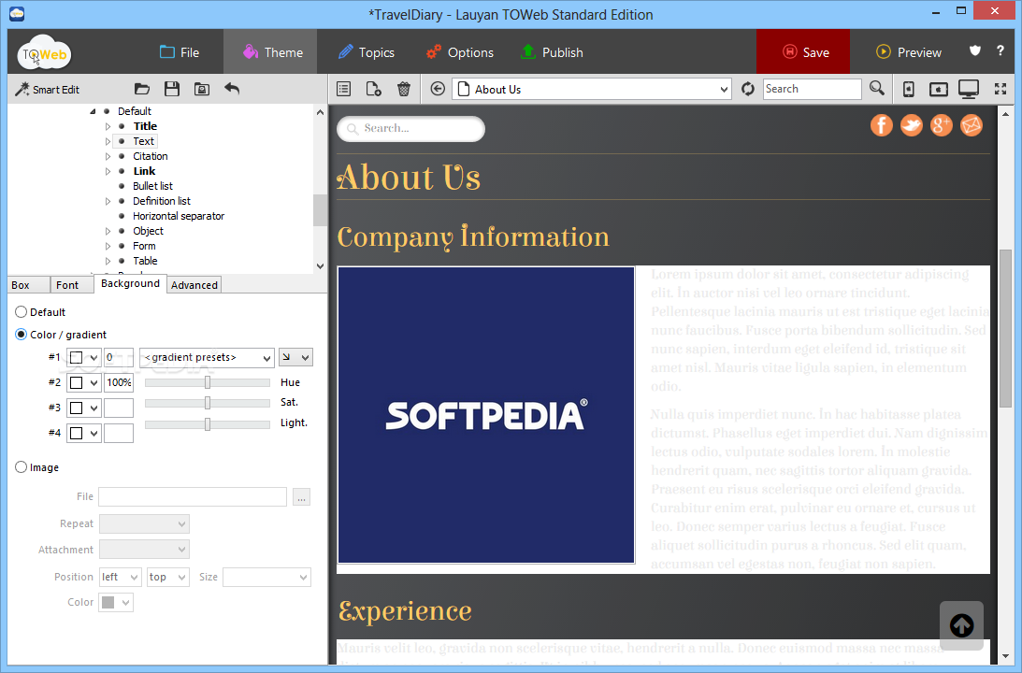
Task: Click the red Save button
Action: (803, 52)
